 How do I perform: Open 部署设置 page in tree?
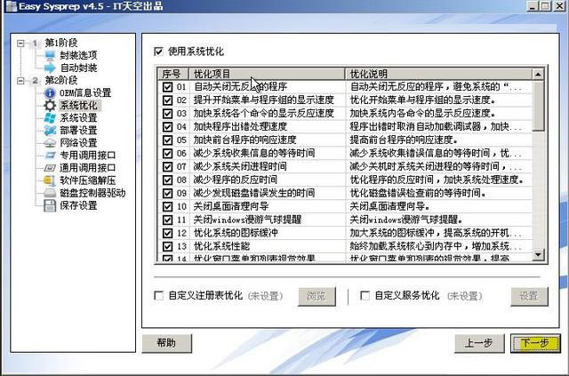point(78,131)
